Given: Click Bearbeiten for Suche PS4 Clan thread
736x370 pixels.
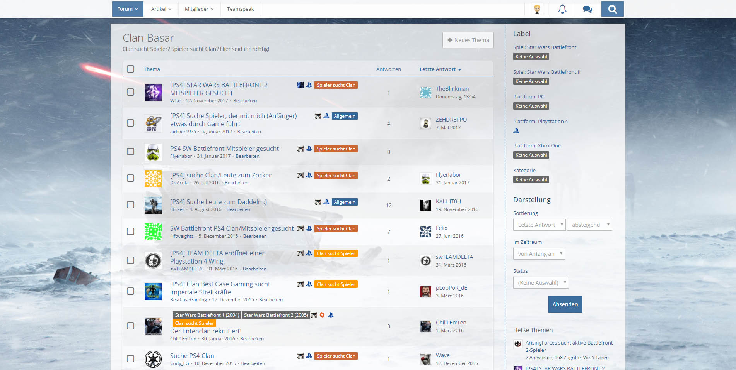Looking at the screenshot, I should (253, 363).
